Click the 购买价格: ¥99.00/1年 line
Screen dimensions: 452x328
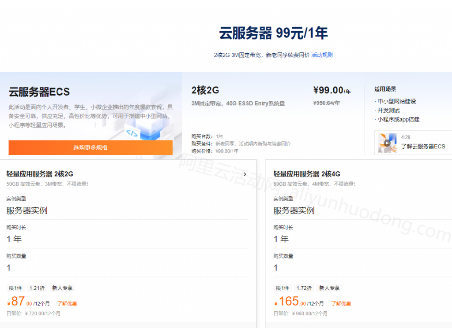pyautogui.click(x=215, y=151)
